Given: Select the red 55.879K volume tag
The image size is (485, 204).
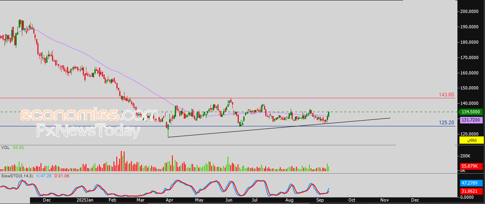Looking at the screenshot, I should (x=471, y=166).
